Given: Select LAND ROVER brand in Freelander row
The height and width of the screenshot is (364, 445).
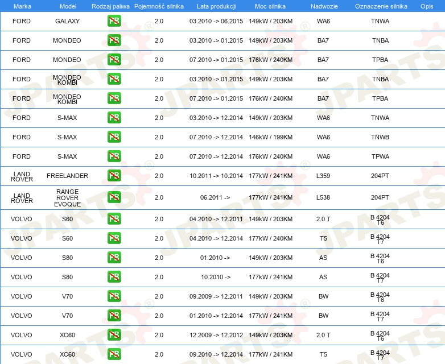Looking at the screenshot, I should (22, 176).
